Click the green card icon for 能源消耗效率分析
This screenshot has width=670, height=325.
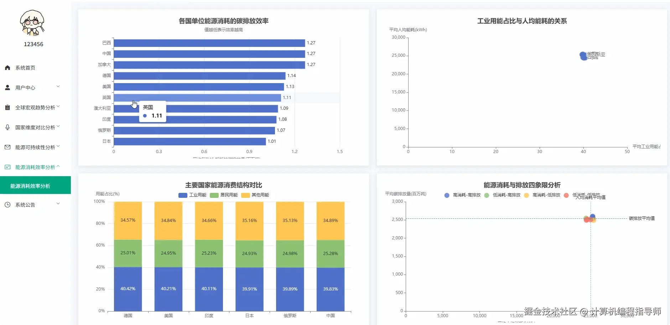pos(7,166)
